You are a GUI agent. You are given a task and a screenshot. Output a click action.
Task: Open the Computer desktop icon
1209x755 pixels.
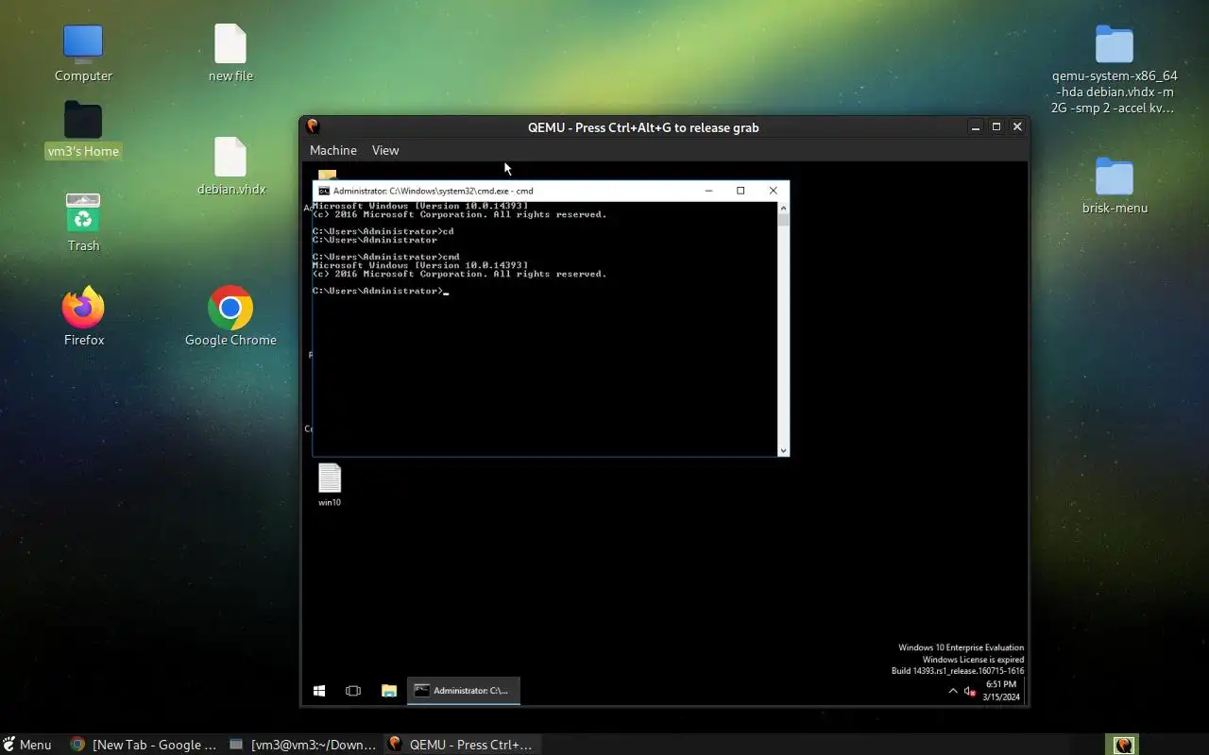pos(83,43)
